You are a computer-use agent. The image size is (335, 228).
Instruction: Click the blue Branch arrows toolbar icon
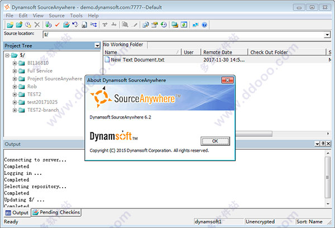point(93,25)
